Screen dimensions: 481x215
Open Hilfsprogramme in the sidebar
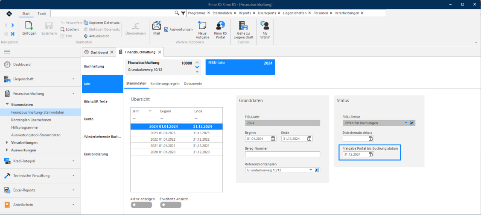24,127
